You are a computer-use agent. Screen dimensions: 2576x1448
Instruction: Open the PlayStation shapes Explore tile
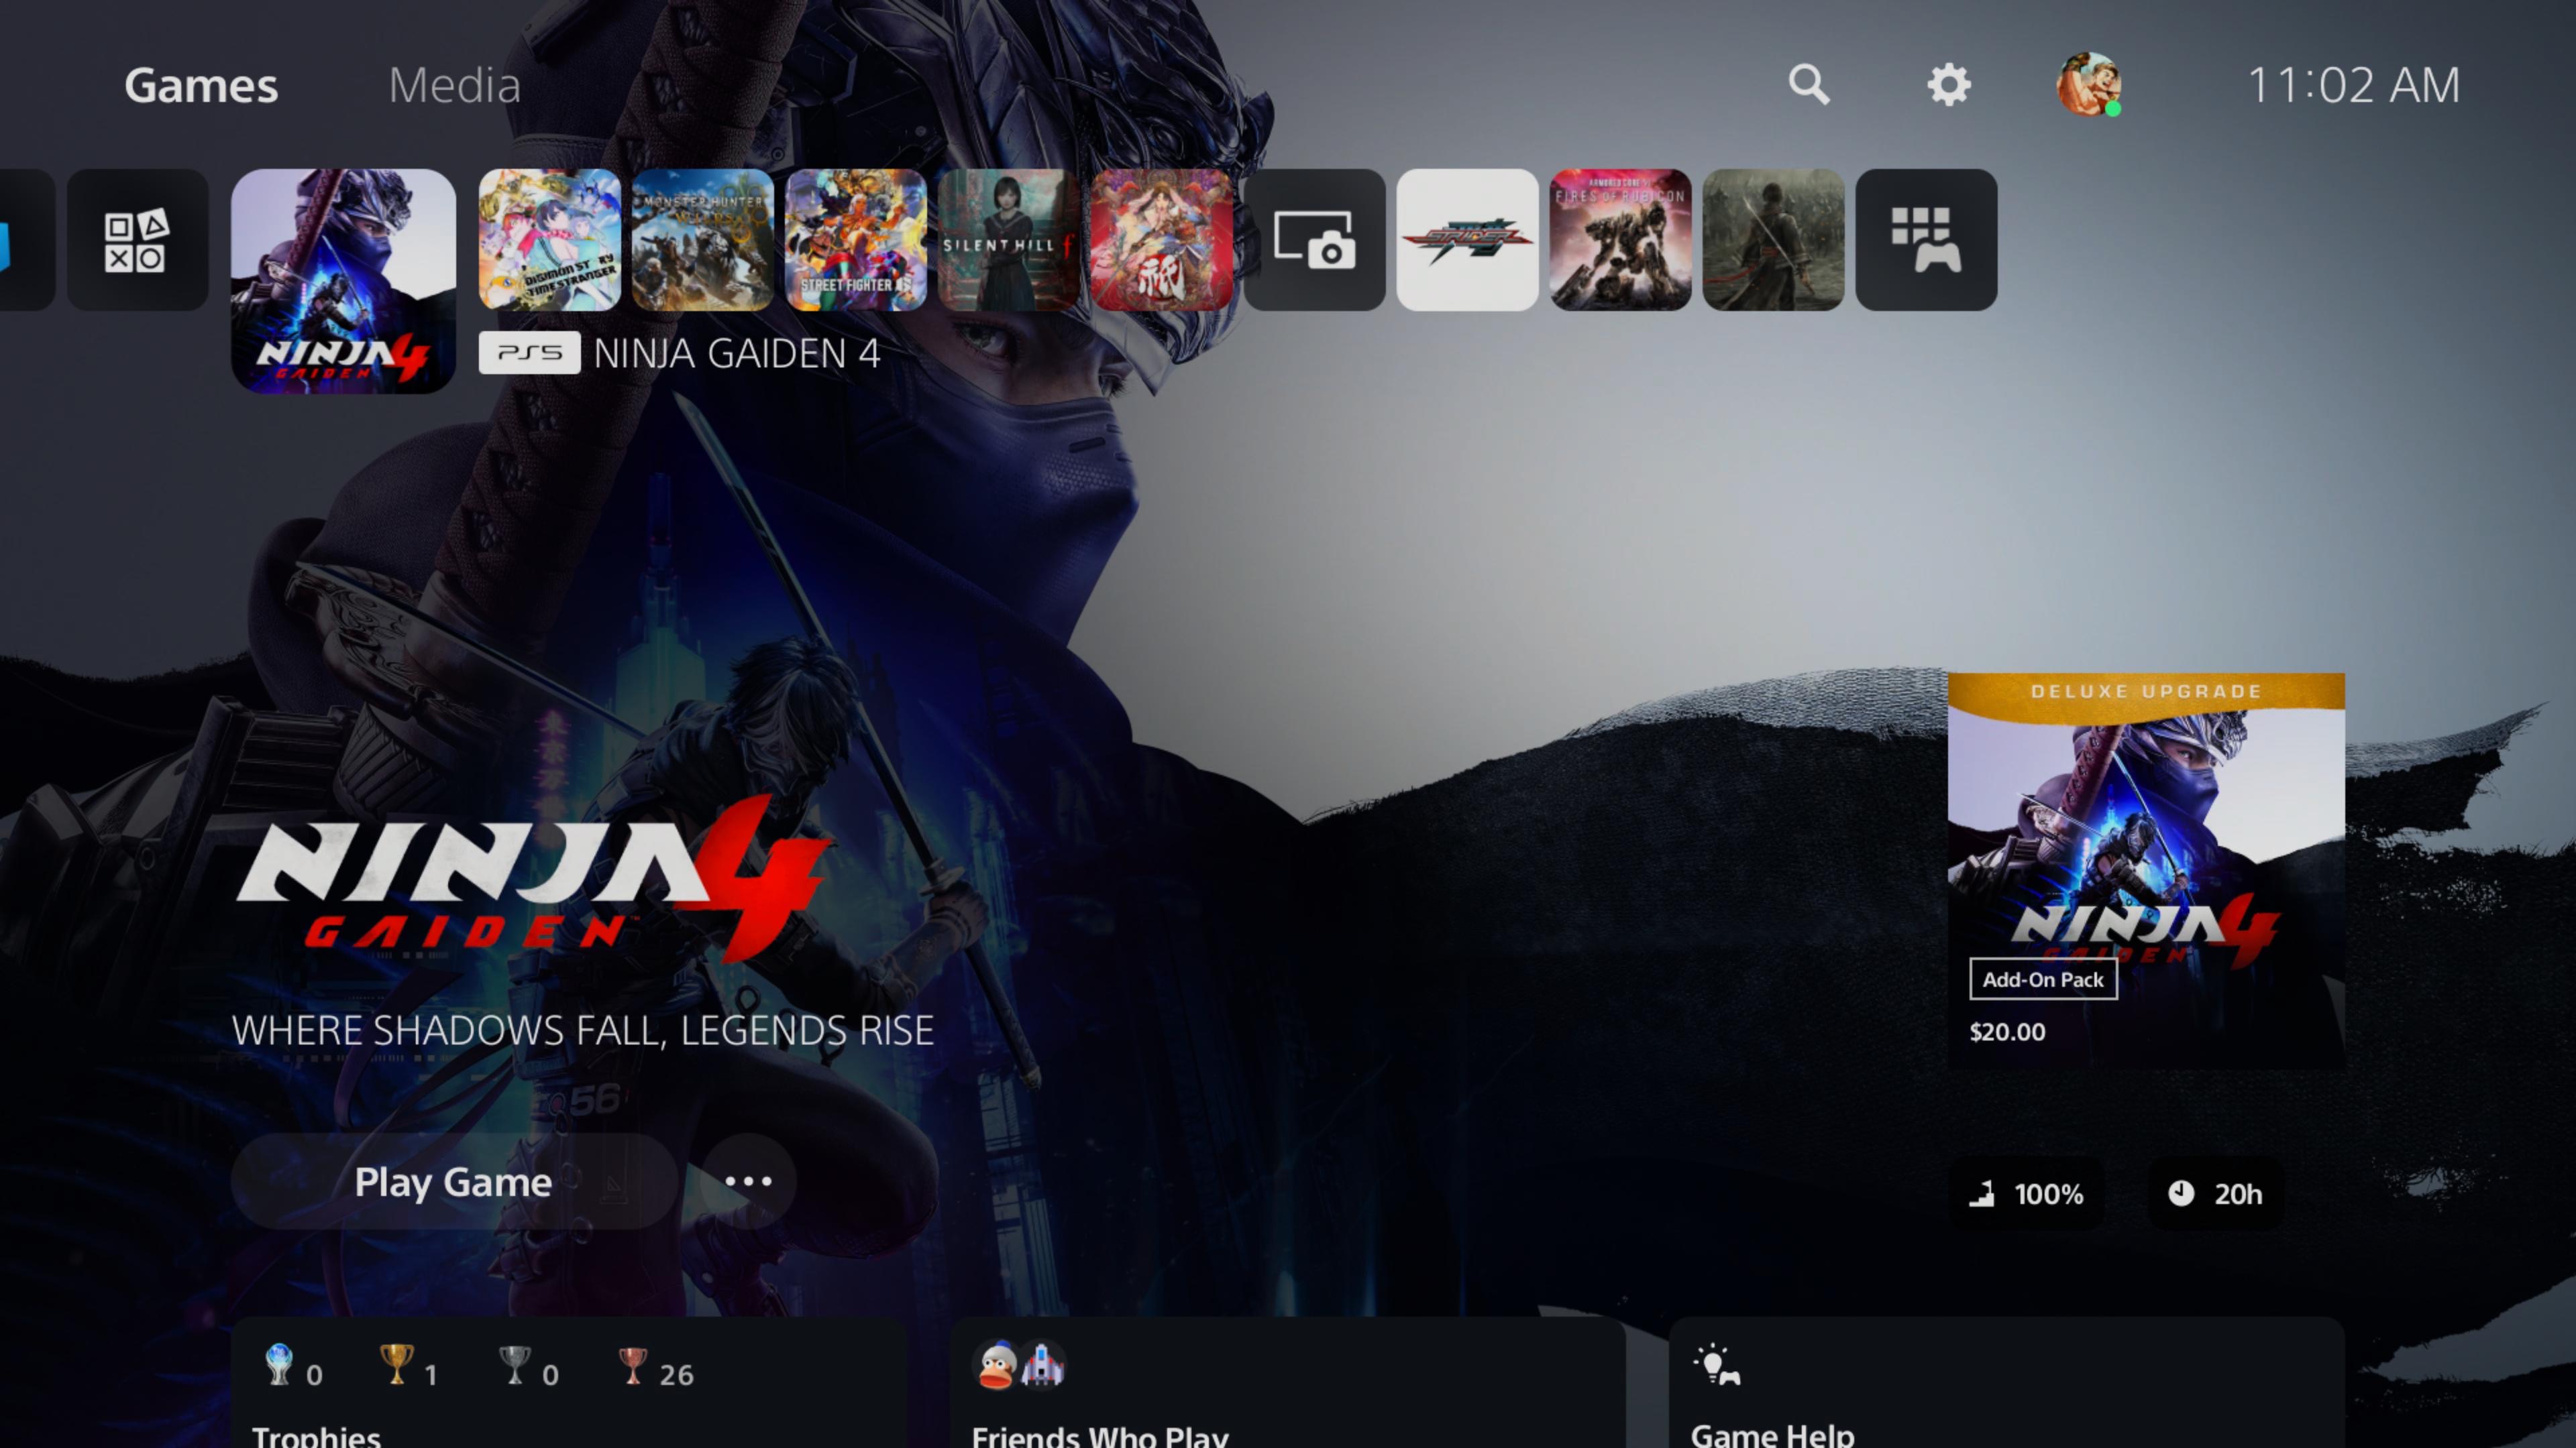click(x=137, y=240)
